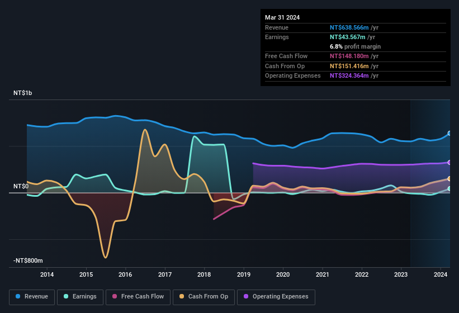Click the NT$0 y-axis label
Viewport: 459px width, 313px height.
point(21,186)
